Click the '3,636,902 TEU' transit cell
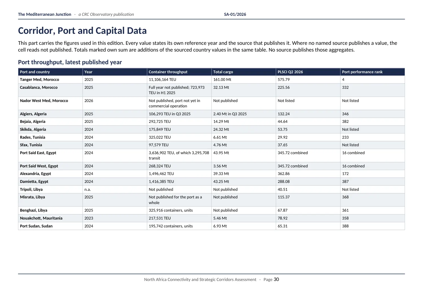 pyautogui.click(x=179, y=156)
